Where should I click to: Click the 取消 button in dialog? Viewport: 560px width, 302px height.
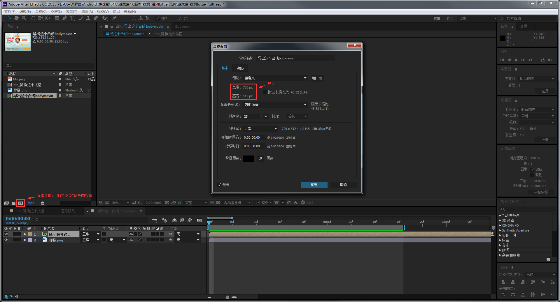(x=343, y=185)
